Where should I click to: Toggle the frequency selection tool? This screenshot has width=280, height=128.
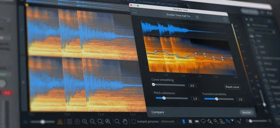pyautogui.click(x=197, y=122)
